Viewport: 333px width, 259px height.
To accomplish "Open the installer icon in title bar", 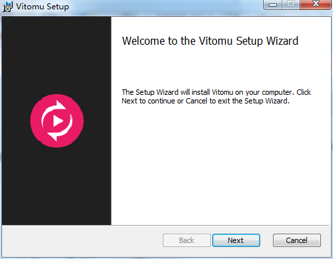I will pos(7,7).
